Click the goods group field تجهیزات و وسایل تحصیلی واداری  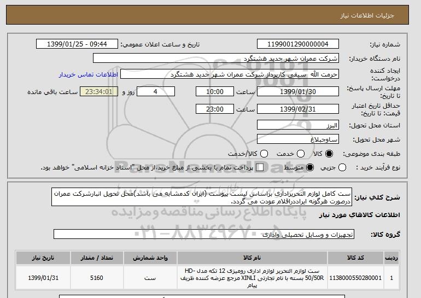[204, 235]
